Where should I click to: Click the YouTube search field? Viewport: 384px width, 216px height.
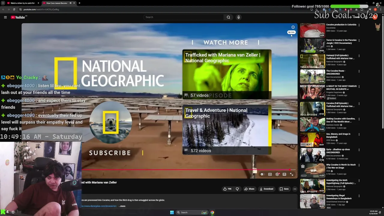coord(183,17)
